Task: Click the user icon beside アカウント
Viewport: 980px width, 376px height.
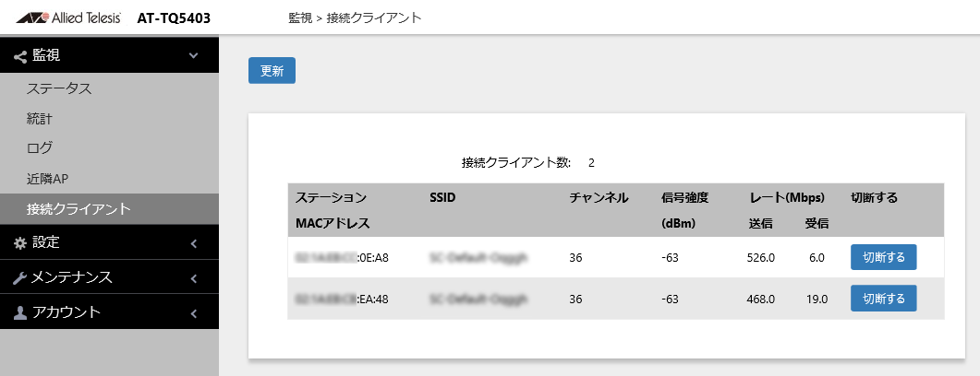Action: [20, 313]
